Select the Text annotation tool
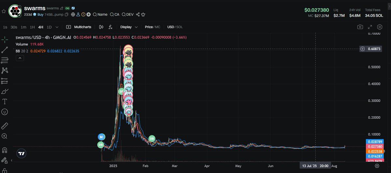The height and width of the screenshot is (173, 391). [5, 101]
